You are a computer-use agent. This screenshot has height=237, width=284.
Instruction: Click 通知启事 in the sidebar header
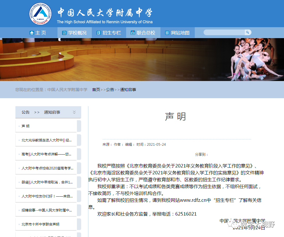pyautogui.click(x=52, y=112)
